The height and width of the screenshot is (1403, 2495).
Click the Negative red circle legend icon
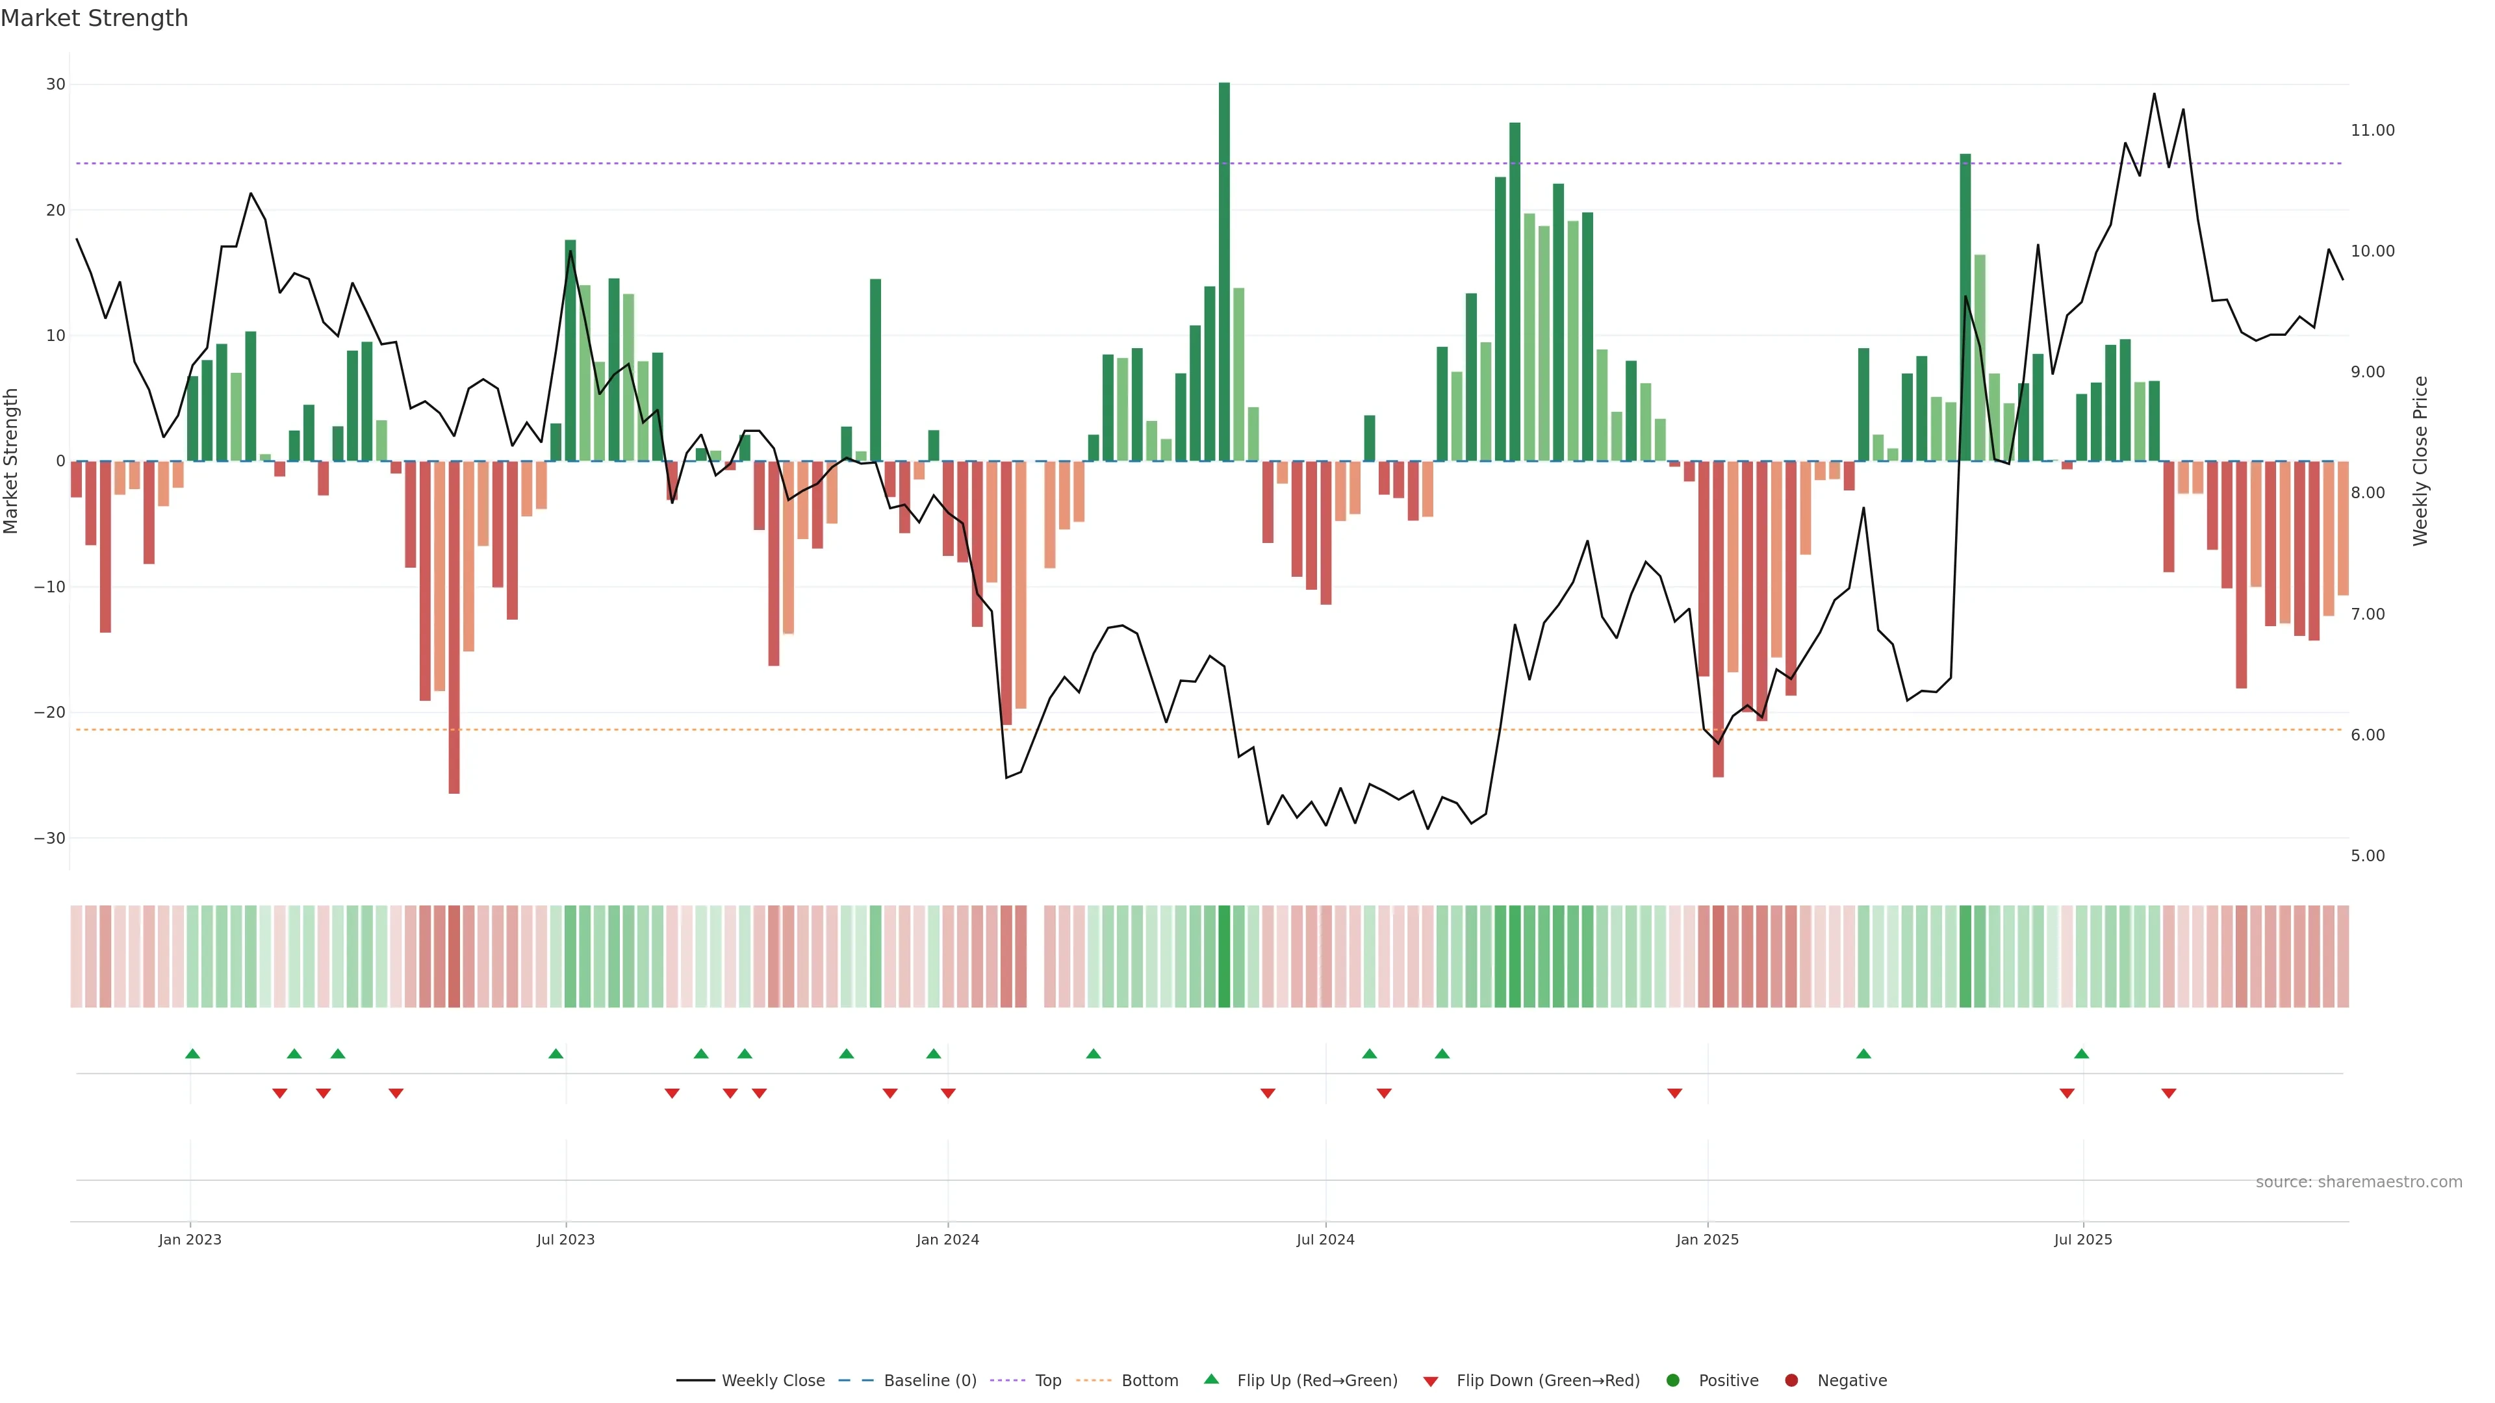coord(1791,1381)
